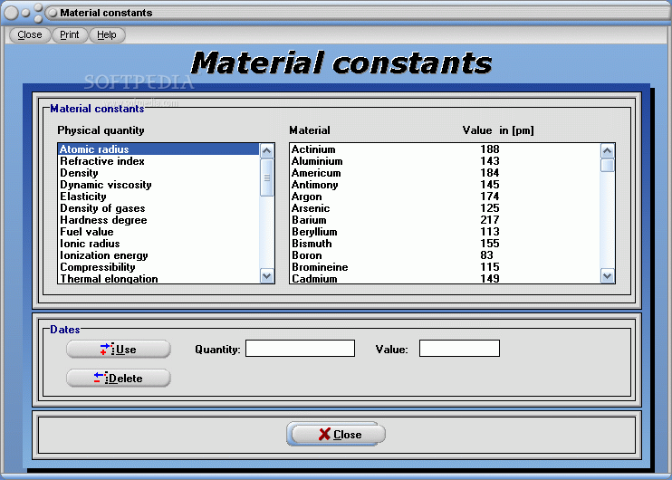
Task: Select Ionization energy quantity
Action: (158, 255)
